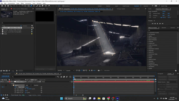Open the Animation menu
Screen dimensions: 179x101
point(28,4)
